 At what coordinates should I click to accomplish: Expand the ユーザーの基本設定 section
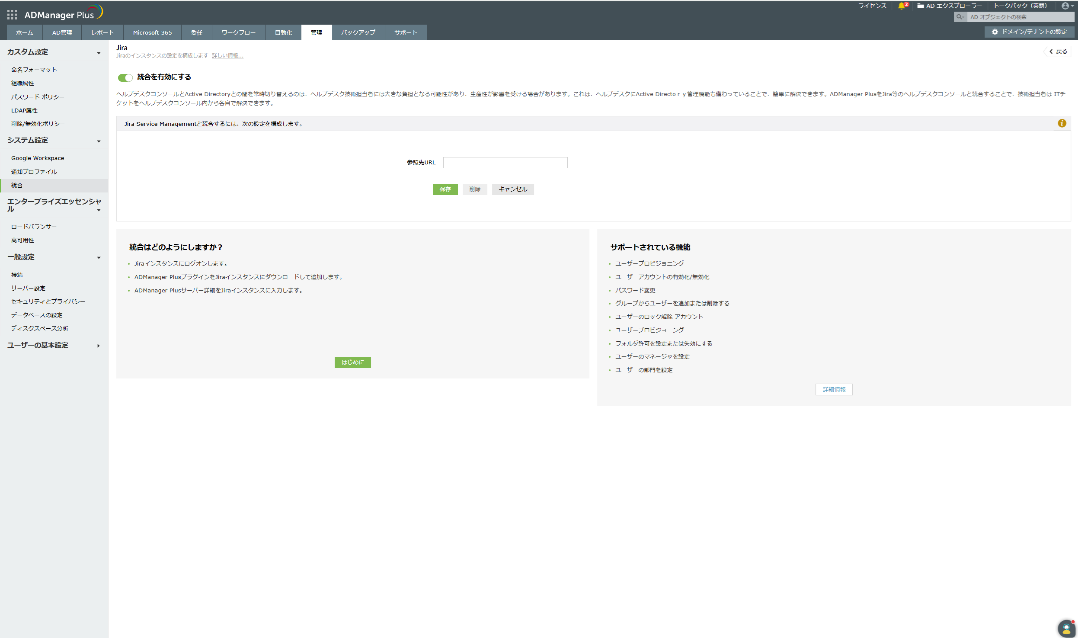point(99,346)
